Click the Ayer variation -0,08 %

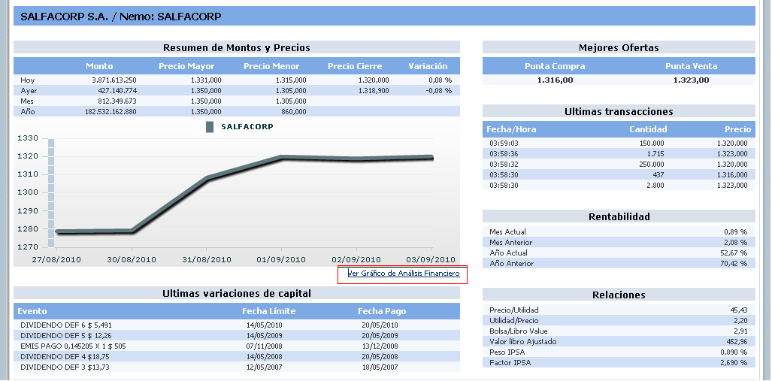pos(439,91)
